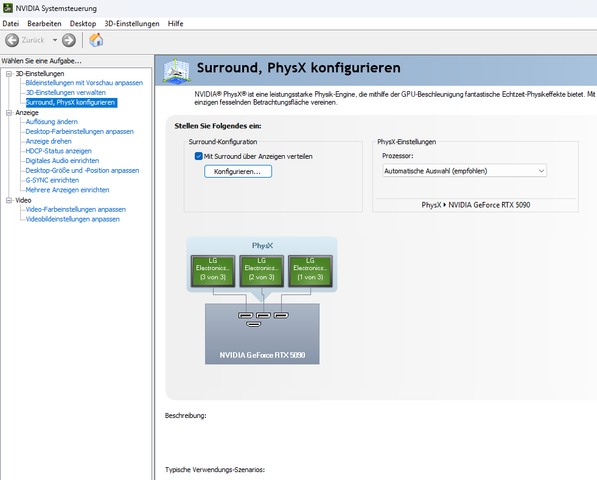Open Desktop-Farbeinstellungen anpassen
The height and width of the screenshot is (480, 597).
(x=80, y=131)
